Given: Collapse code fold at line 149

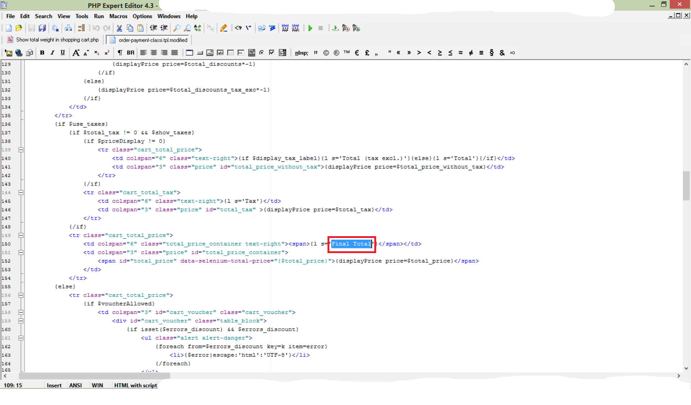Looking at the screenshot, I should point(21,235).
